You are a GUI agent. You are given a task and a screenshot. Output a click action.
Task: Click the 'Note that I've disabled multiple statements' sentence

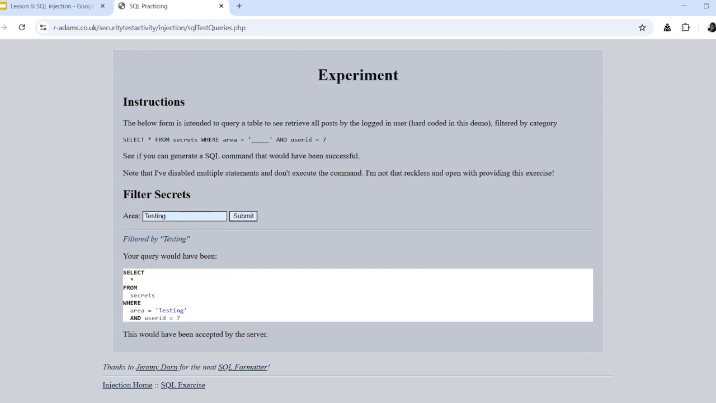pyautogui.click(x=338, y=173)
